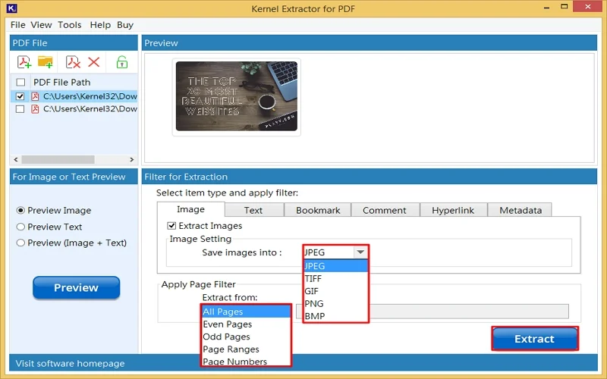Open the Buy menu
Viewport: 607px width, 379px height.
(125, 25)
